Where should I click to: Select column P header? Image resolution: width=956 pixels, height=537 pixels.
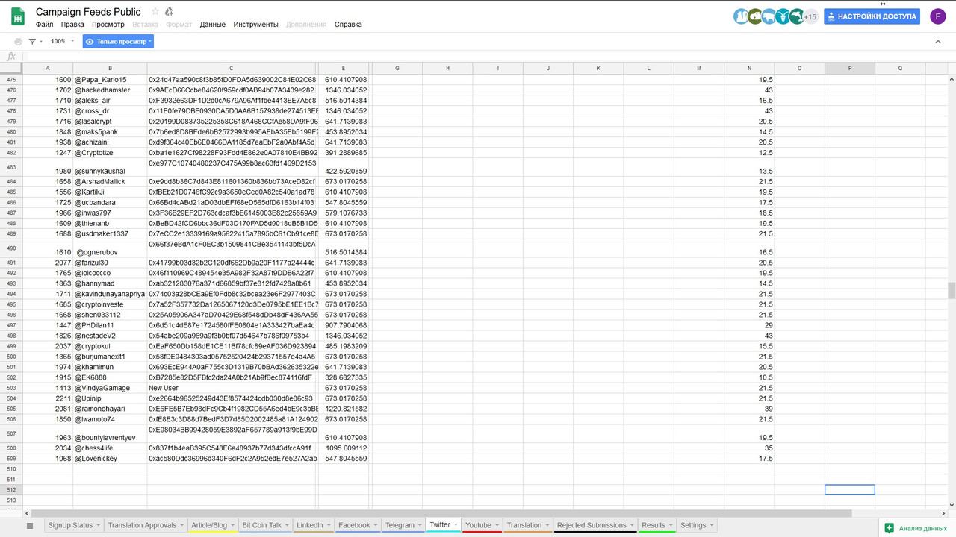tap(850, 68)
